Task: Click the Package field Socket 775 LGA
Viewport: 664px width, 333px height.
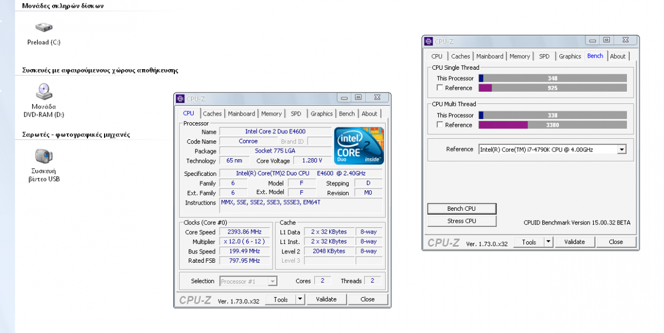Action: coord(275,151)
